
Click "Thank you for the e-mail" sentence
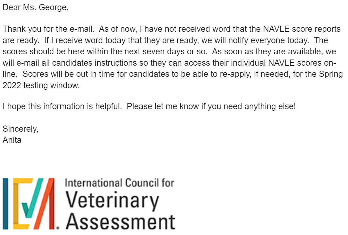(48, 29)
